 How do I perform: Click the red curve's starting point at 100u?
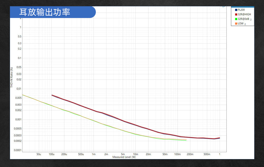(x=52, y=95)
